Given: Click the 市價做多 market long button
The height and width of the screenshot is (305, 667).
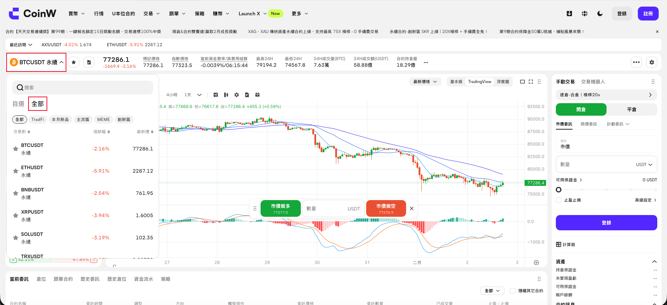Looking at the screenshot, I should tap(281, 208).
